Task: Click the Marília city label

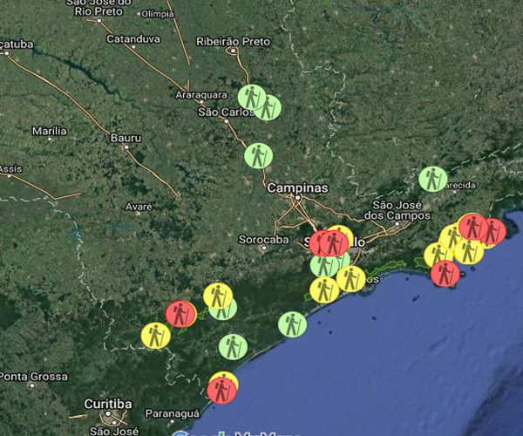Action: 49,131
